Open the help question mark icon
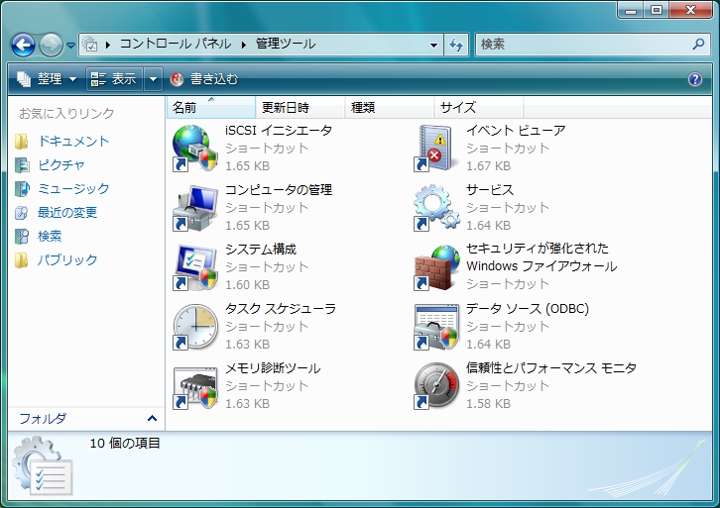Viewport: 720px width, 508px height. (695, 79)
